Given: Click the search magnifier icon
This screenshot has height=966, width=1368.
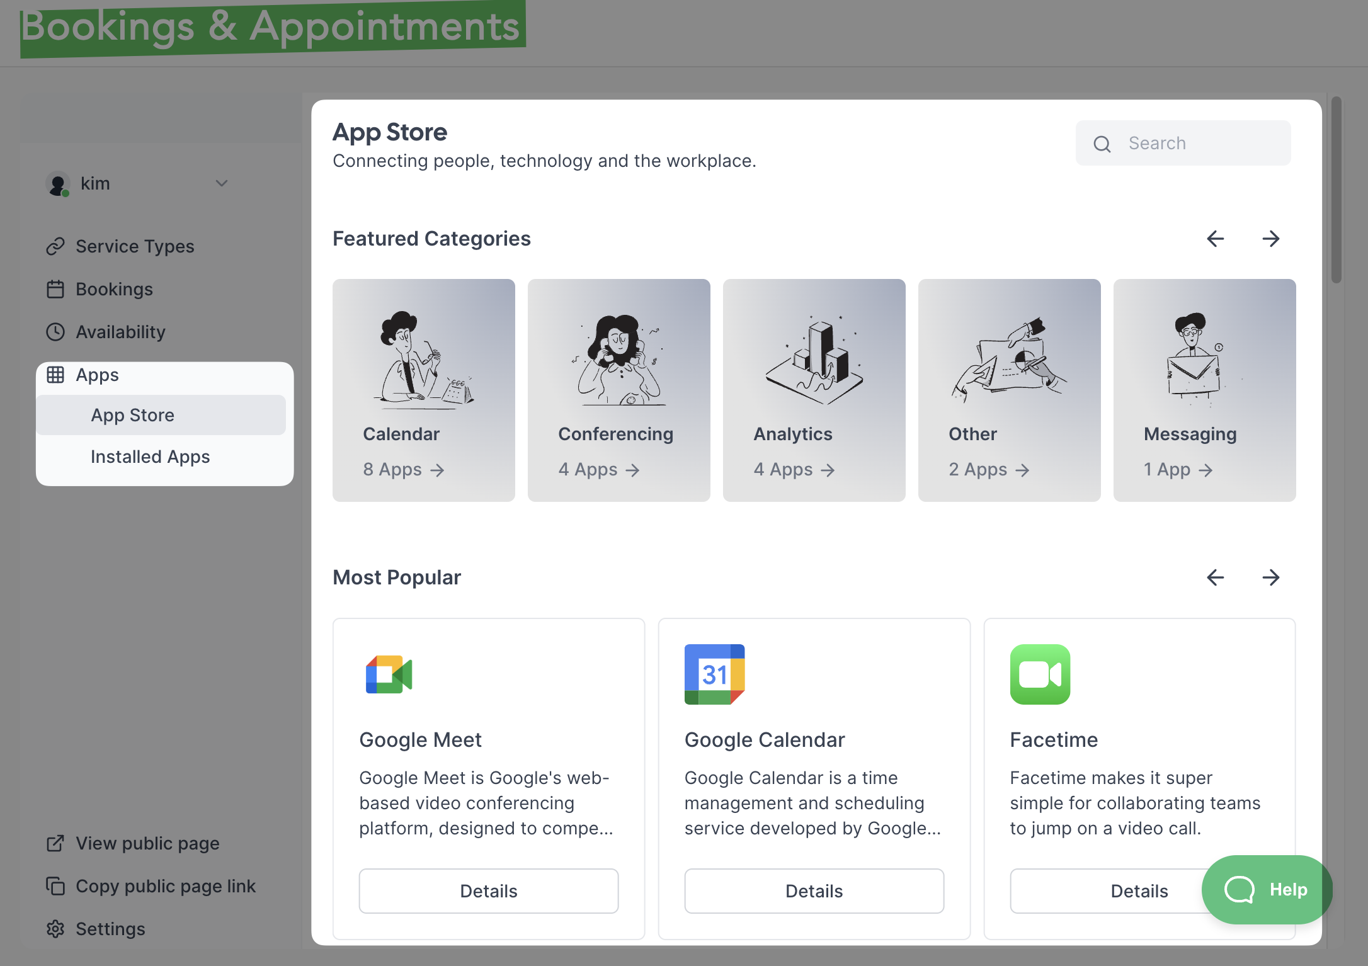Looking at the screenshot, I should coord(1102,144).
